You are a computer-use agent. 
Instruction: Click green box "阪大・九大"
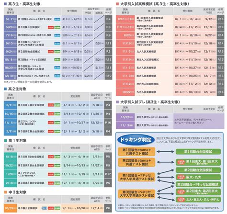pyautogui.click(x=198, y=177)
